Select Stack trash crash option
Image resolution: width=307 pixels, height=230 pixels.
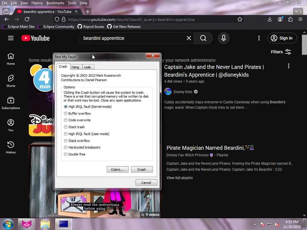point(74,127)
